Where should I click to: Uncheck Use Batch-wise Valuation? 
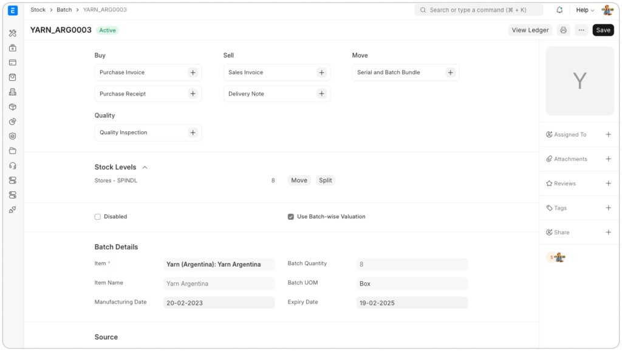[291, 217]
